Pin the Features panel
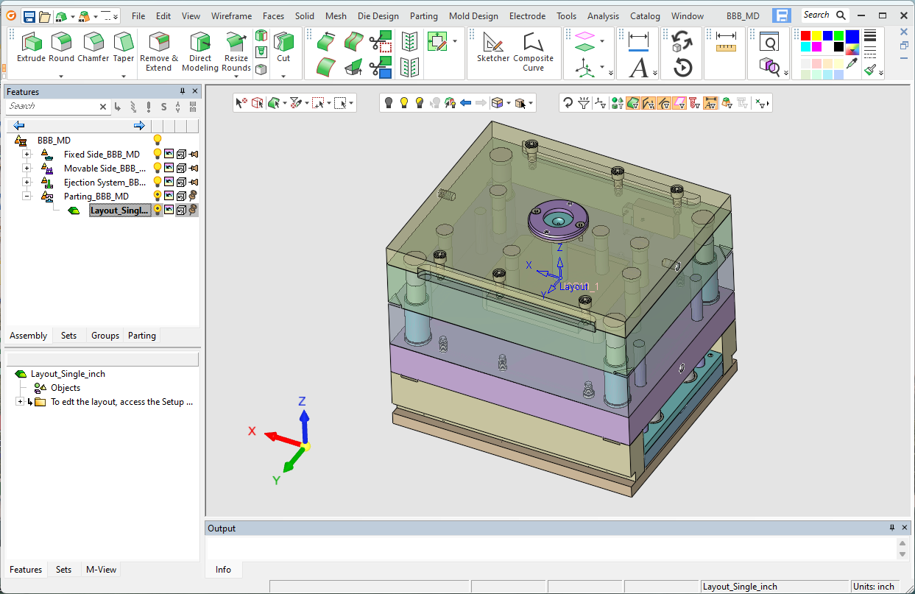Image resolution: width=915 pixels, height=594 pixels. coord(183,91)
